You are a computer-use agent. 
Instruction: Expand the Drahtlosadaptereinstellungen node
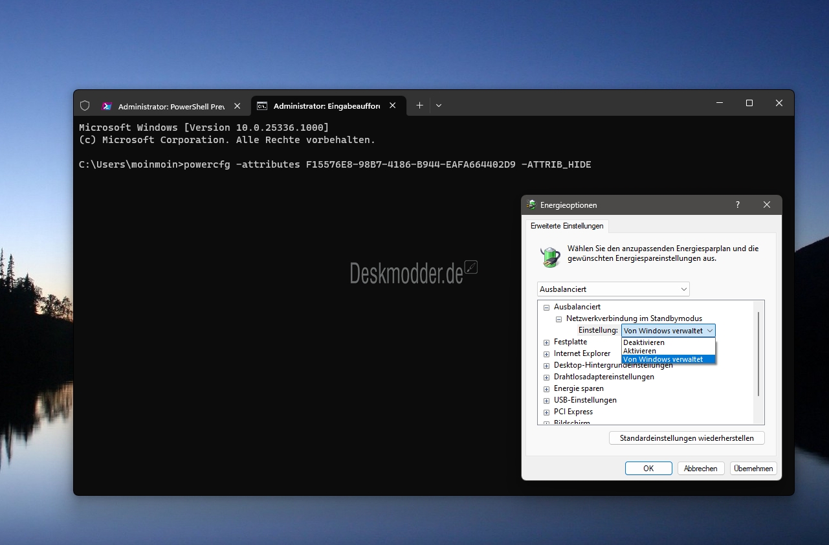tap(546, 377)
